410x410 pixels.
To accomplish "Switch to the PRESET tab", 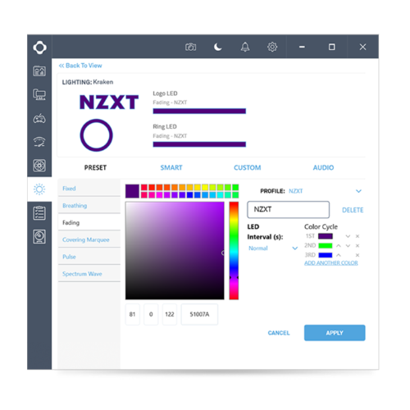I will [x=95, y=167].
